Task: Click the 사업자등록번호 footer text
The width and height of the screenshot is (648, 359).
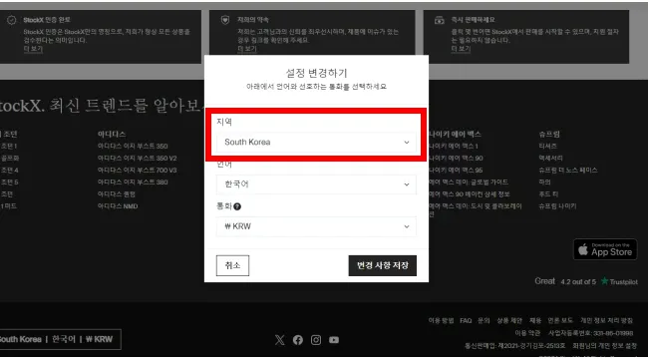Action: (591, 333)
